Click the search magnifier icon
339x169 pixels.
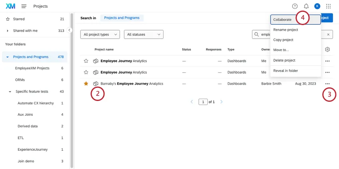click(x=257, y=35)
